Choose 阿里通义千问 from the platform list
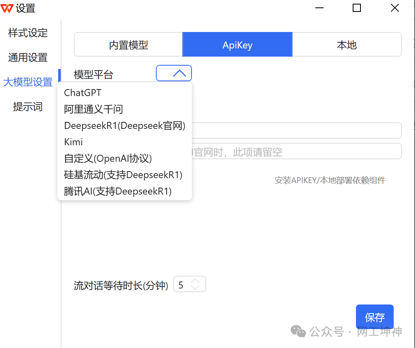This screenshot has height=348, width=415. (124, 109)
